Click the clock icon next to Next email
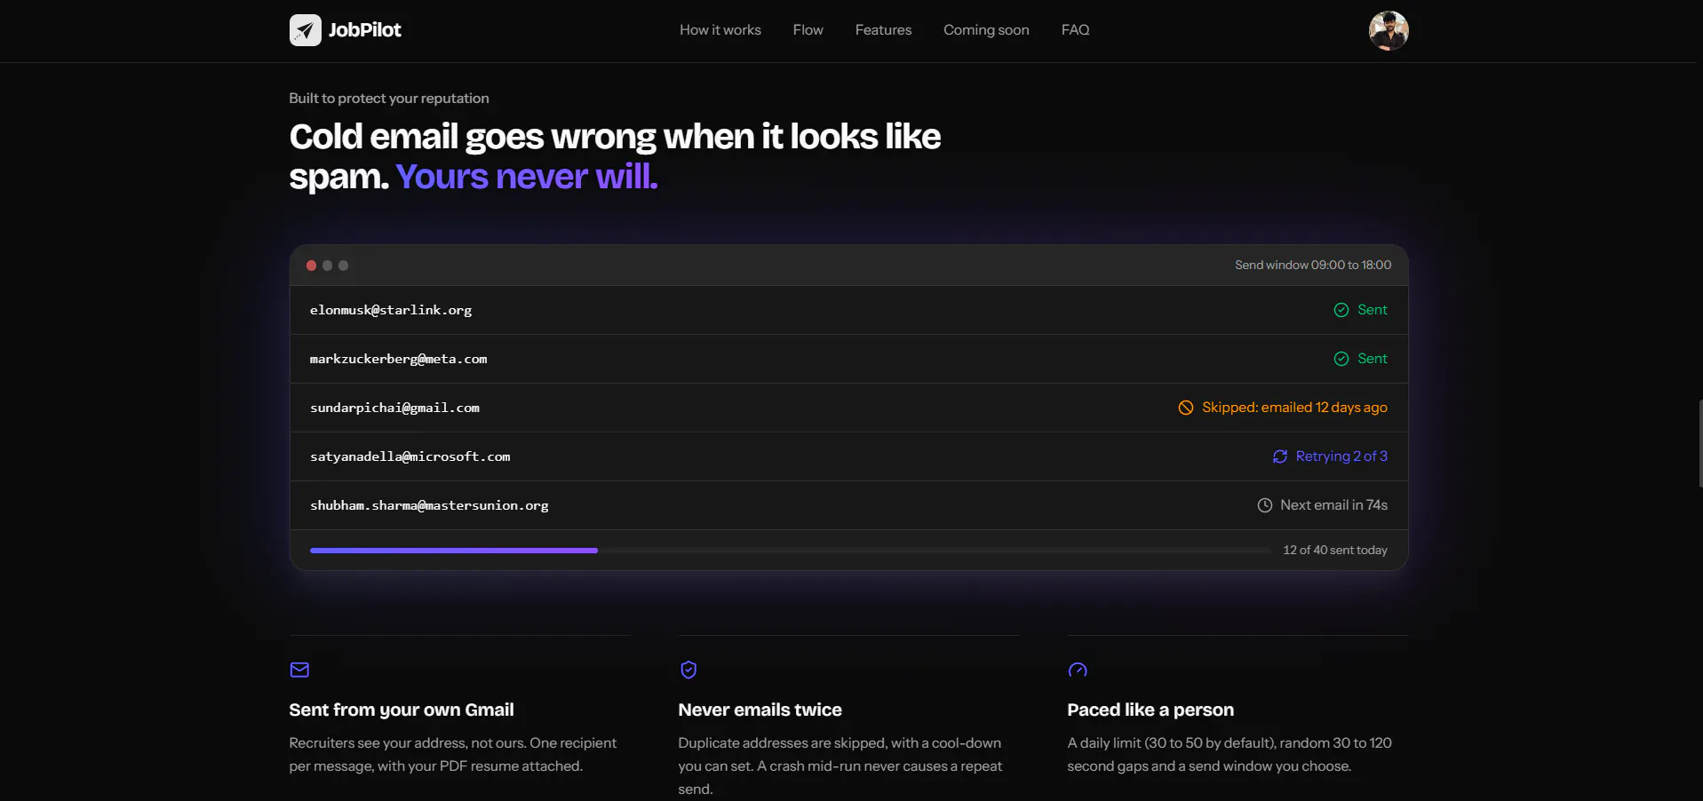This screenshot has height=801, width=1703. (x=1265, y=505)
